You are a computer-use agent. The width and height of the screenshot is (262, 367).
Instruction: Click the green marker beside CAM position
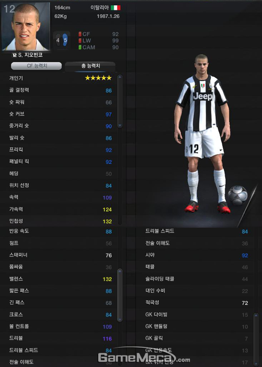coord(80,47)
